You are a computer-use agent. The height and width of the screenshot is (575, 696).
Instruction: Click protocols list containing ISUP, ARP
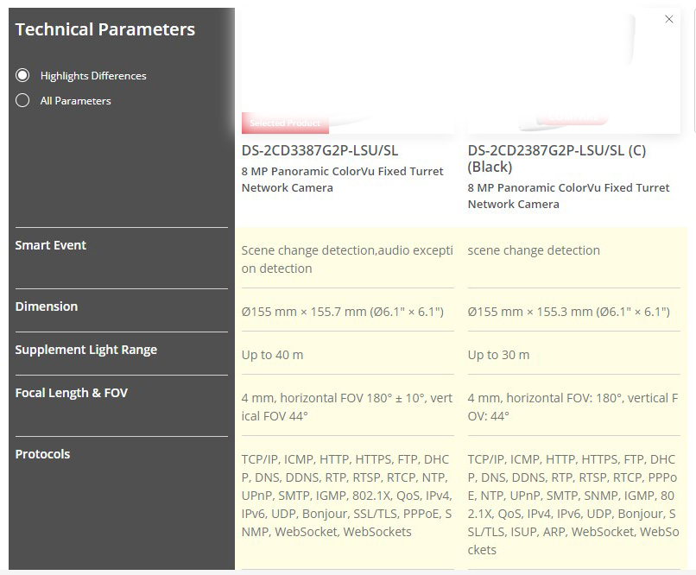tap(573, 504)
